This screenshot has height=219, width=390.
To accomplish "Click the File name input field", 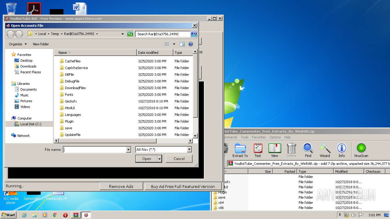I will (x=95, y=150).
